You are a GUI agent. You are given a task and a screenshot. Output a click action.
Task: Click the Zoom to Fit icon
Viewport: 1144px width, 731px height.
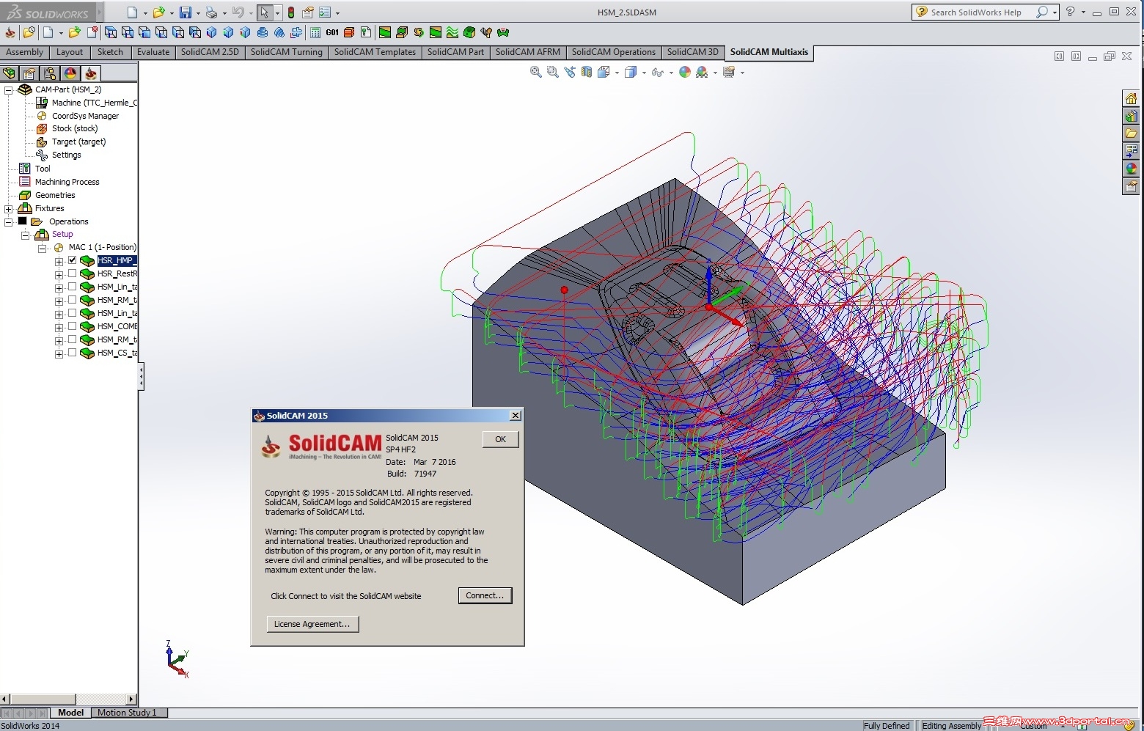536,72
